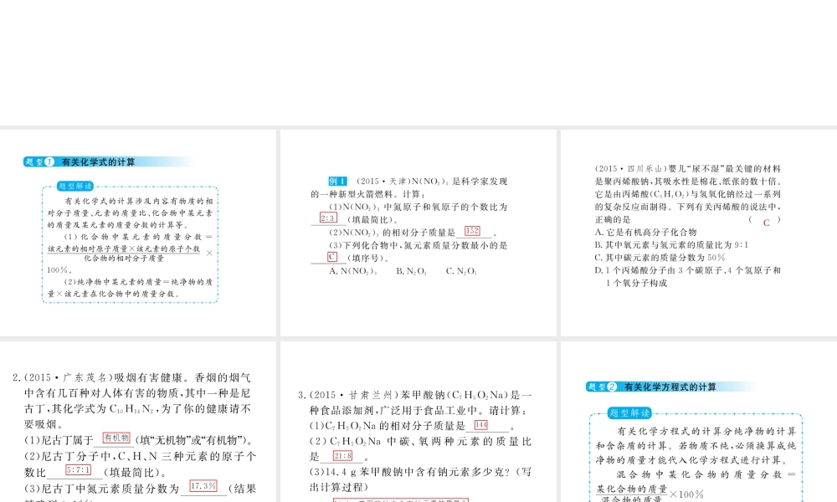Screen dimensions: 837x502
Task: Select option A. N(NO2)3
Action: [x=353, y=271]
